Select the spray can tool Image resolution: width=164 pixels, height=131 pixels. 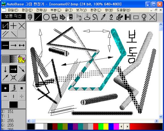79,17
